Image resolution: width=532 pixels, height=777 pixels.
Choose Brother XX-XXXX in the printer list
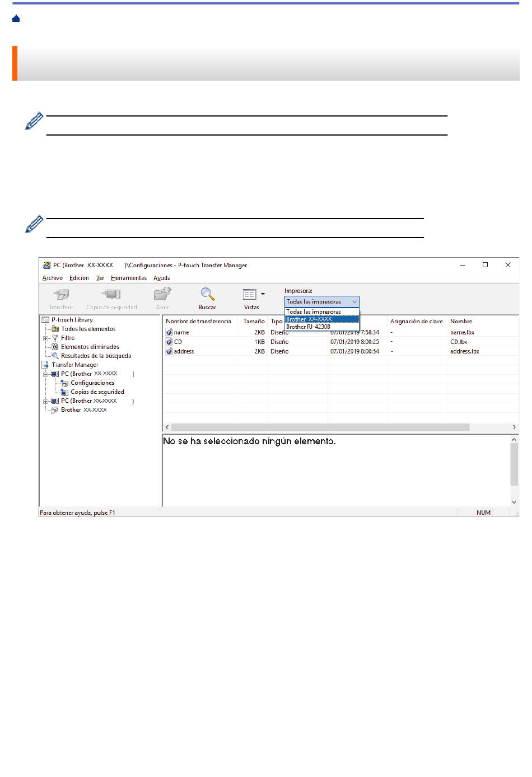pos(322,319)
